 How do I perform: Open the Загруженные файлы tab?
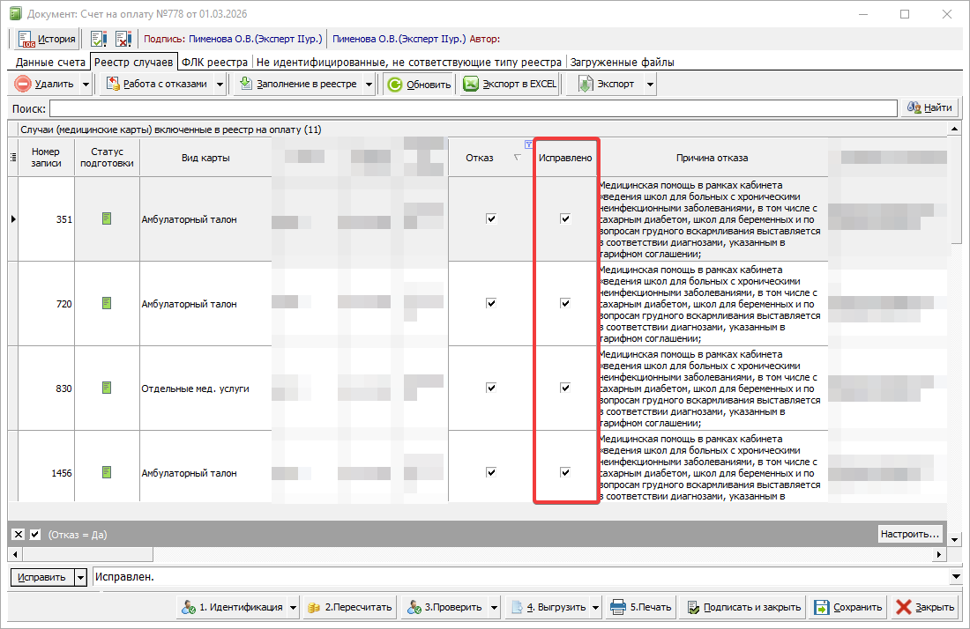click(x=622, y=63)
